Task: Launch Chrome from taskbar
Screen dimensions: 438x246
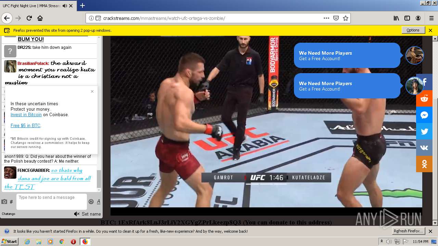Action: [62, 242]
